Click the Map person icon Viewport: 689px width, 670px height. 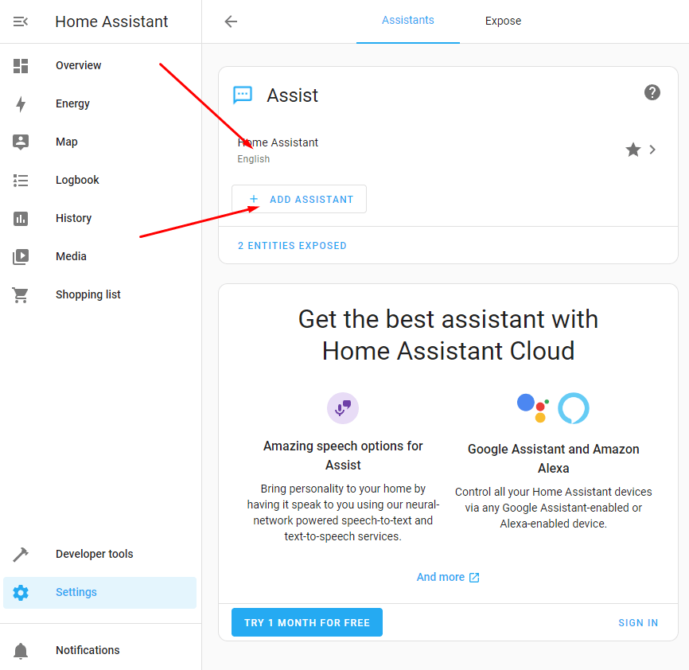pos(21,142)
